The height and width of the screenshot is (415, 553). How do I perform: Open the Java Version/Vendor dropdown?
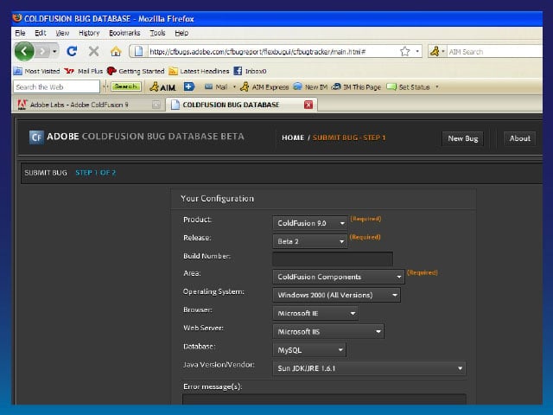tap(369, 368)
